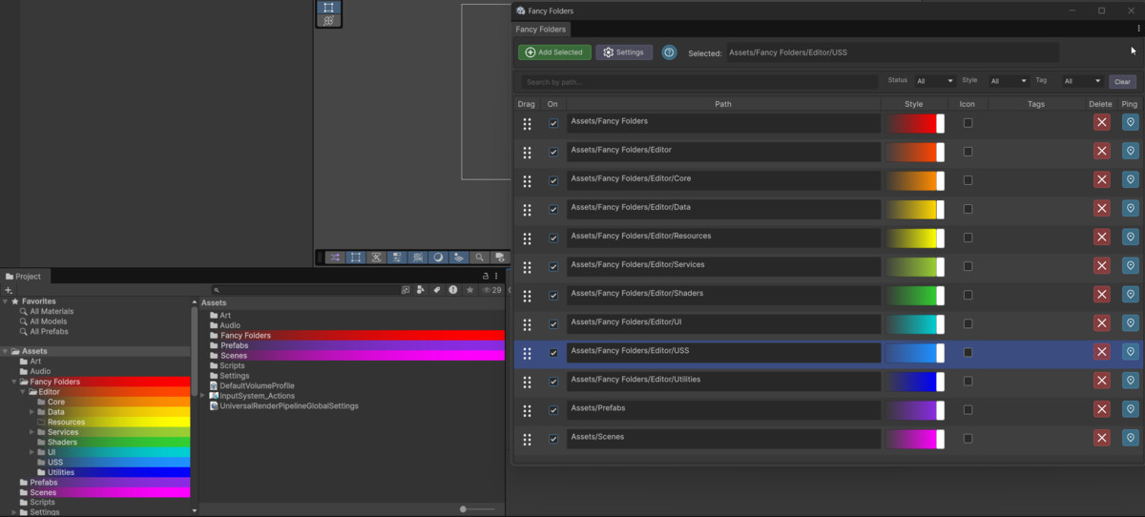Screen dimensions: 1145x517
Task: Click the Add Selected button
Action: click(x=554, y=52)
